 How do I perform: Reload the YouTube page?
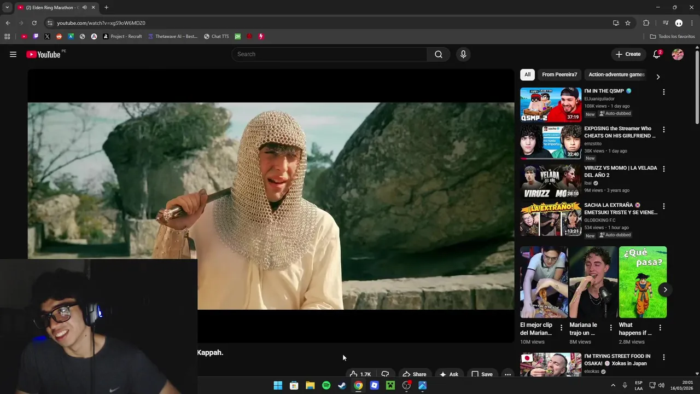(34, 23)
